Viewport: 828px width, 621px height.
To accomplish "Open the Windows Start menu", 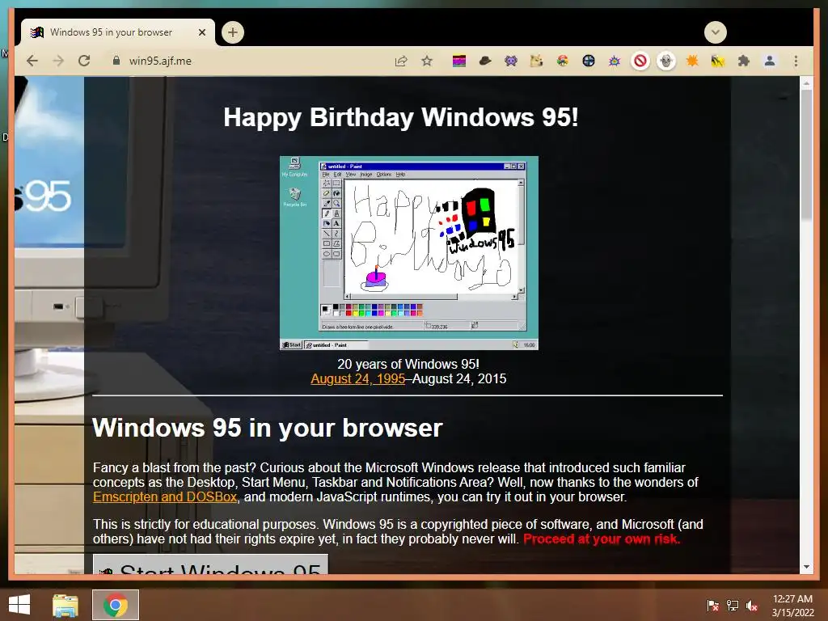I will coord(19,605).
